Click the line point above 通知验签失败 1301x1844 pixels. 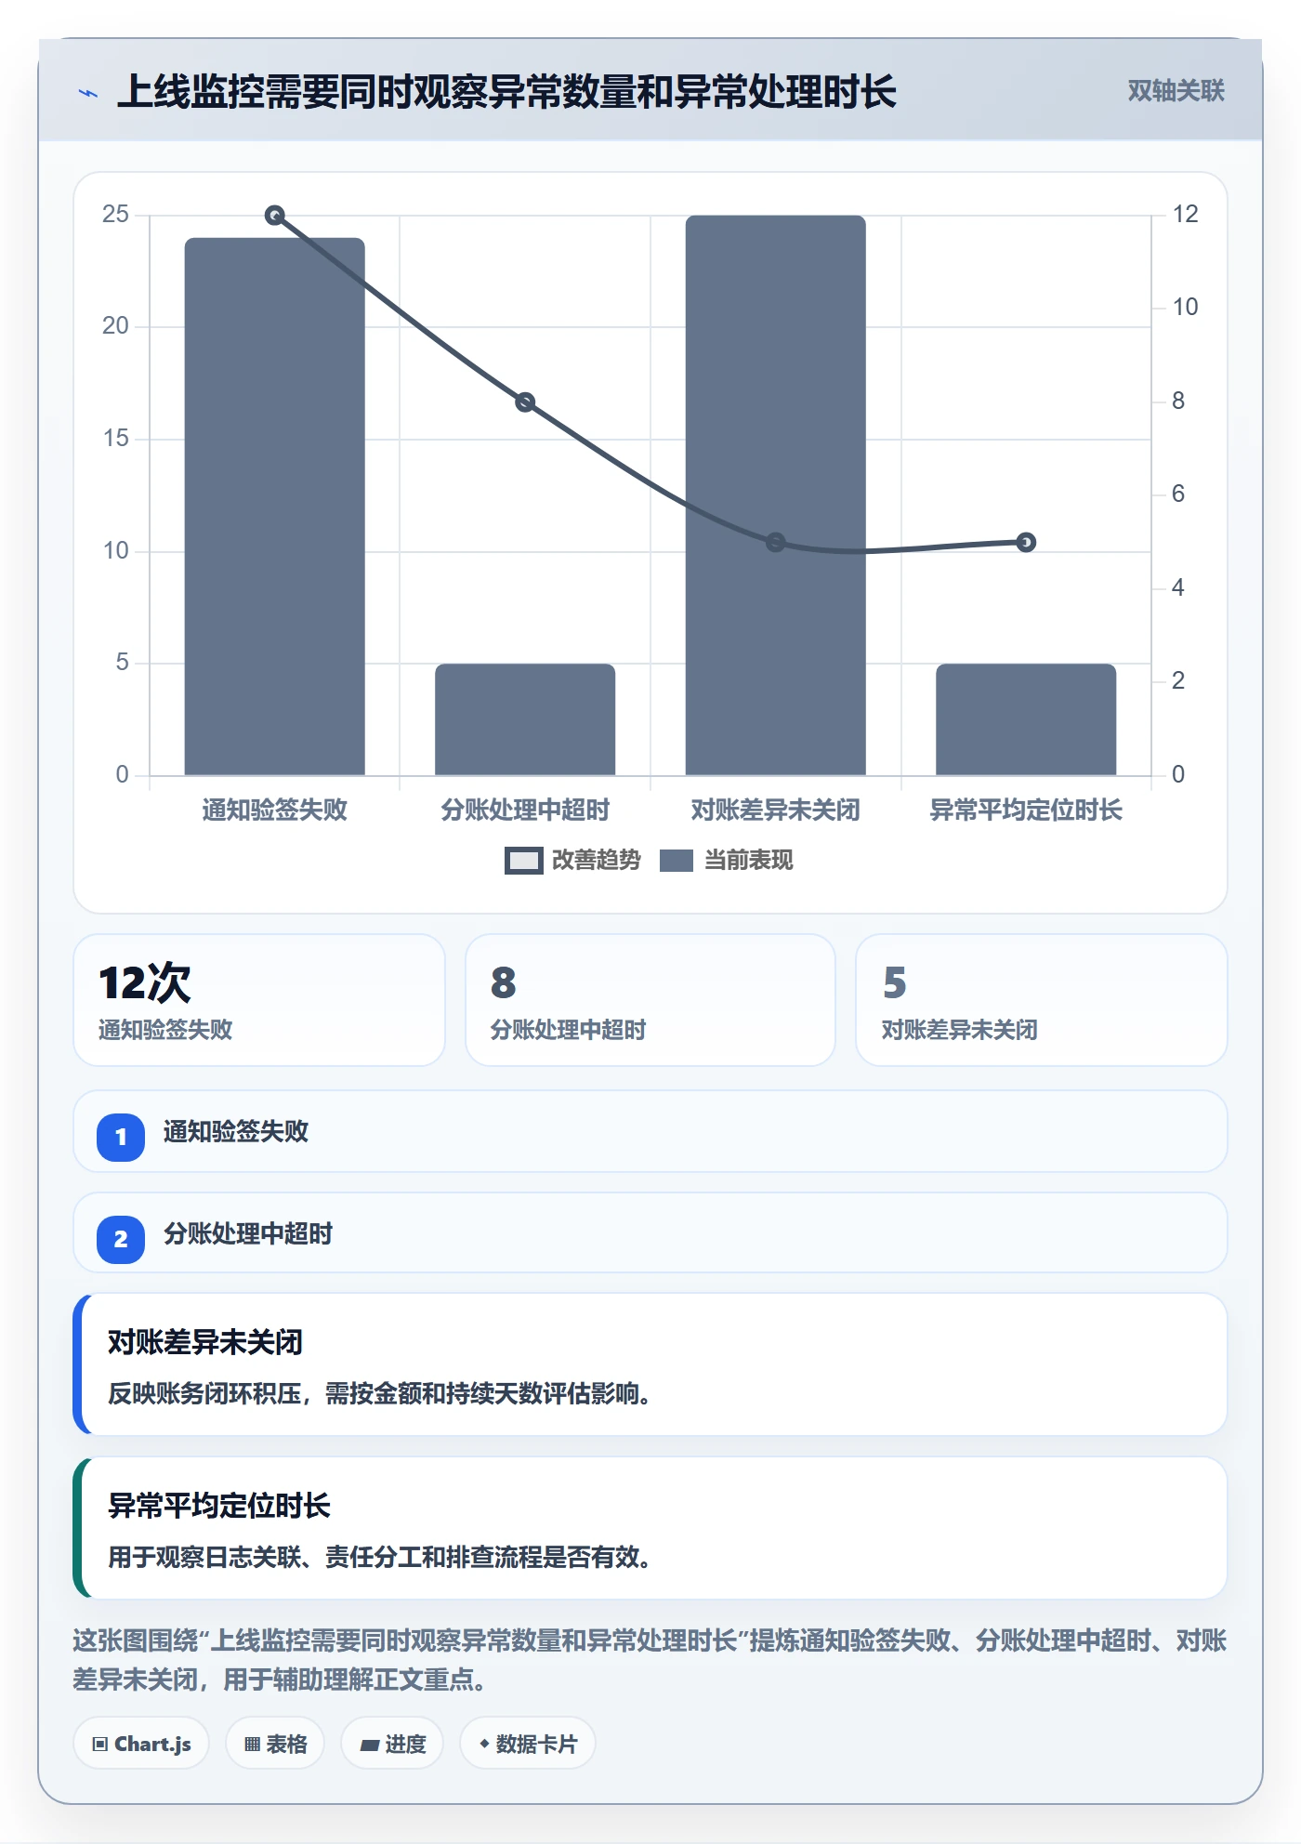coord(274,216)
